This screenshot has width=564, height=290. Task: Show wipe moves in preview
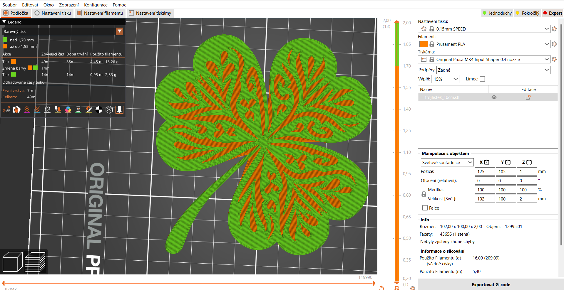(x=16, y=109)
